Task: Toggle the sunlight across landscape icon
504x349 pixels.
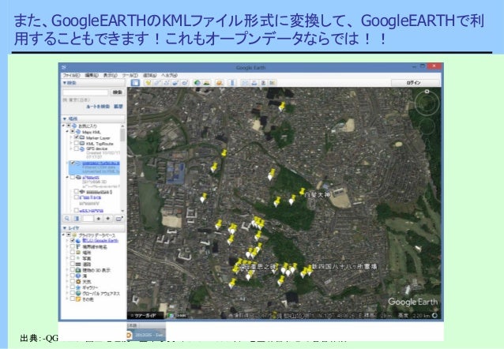Action: [207, 83]
